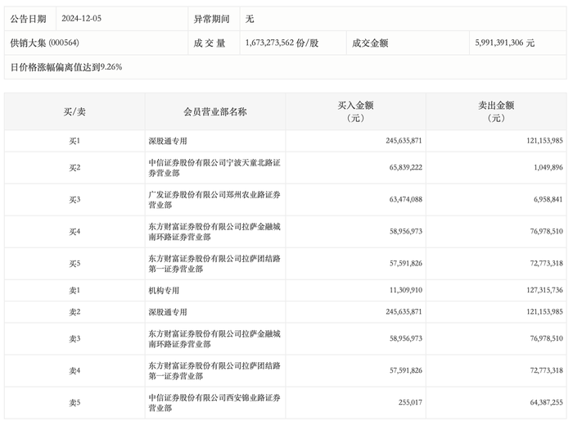Select the 买1 row label
Image resolution: width=573 pixels, height=426 pixels.
tap(74, 141)
